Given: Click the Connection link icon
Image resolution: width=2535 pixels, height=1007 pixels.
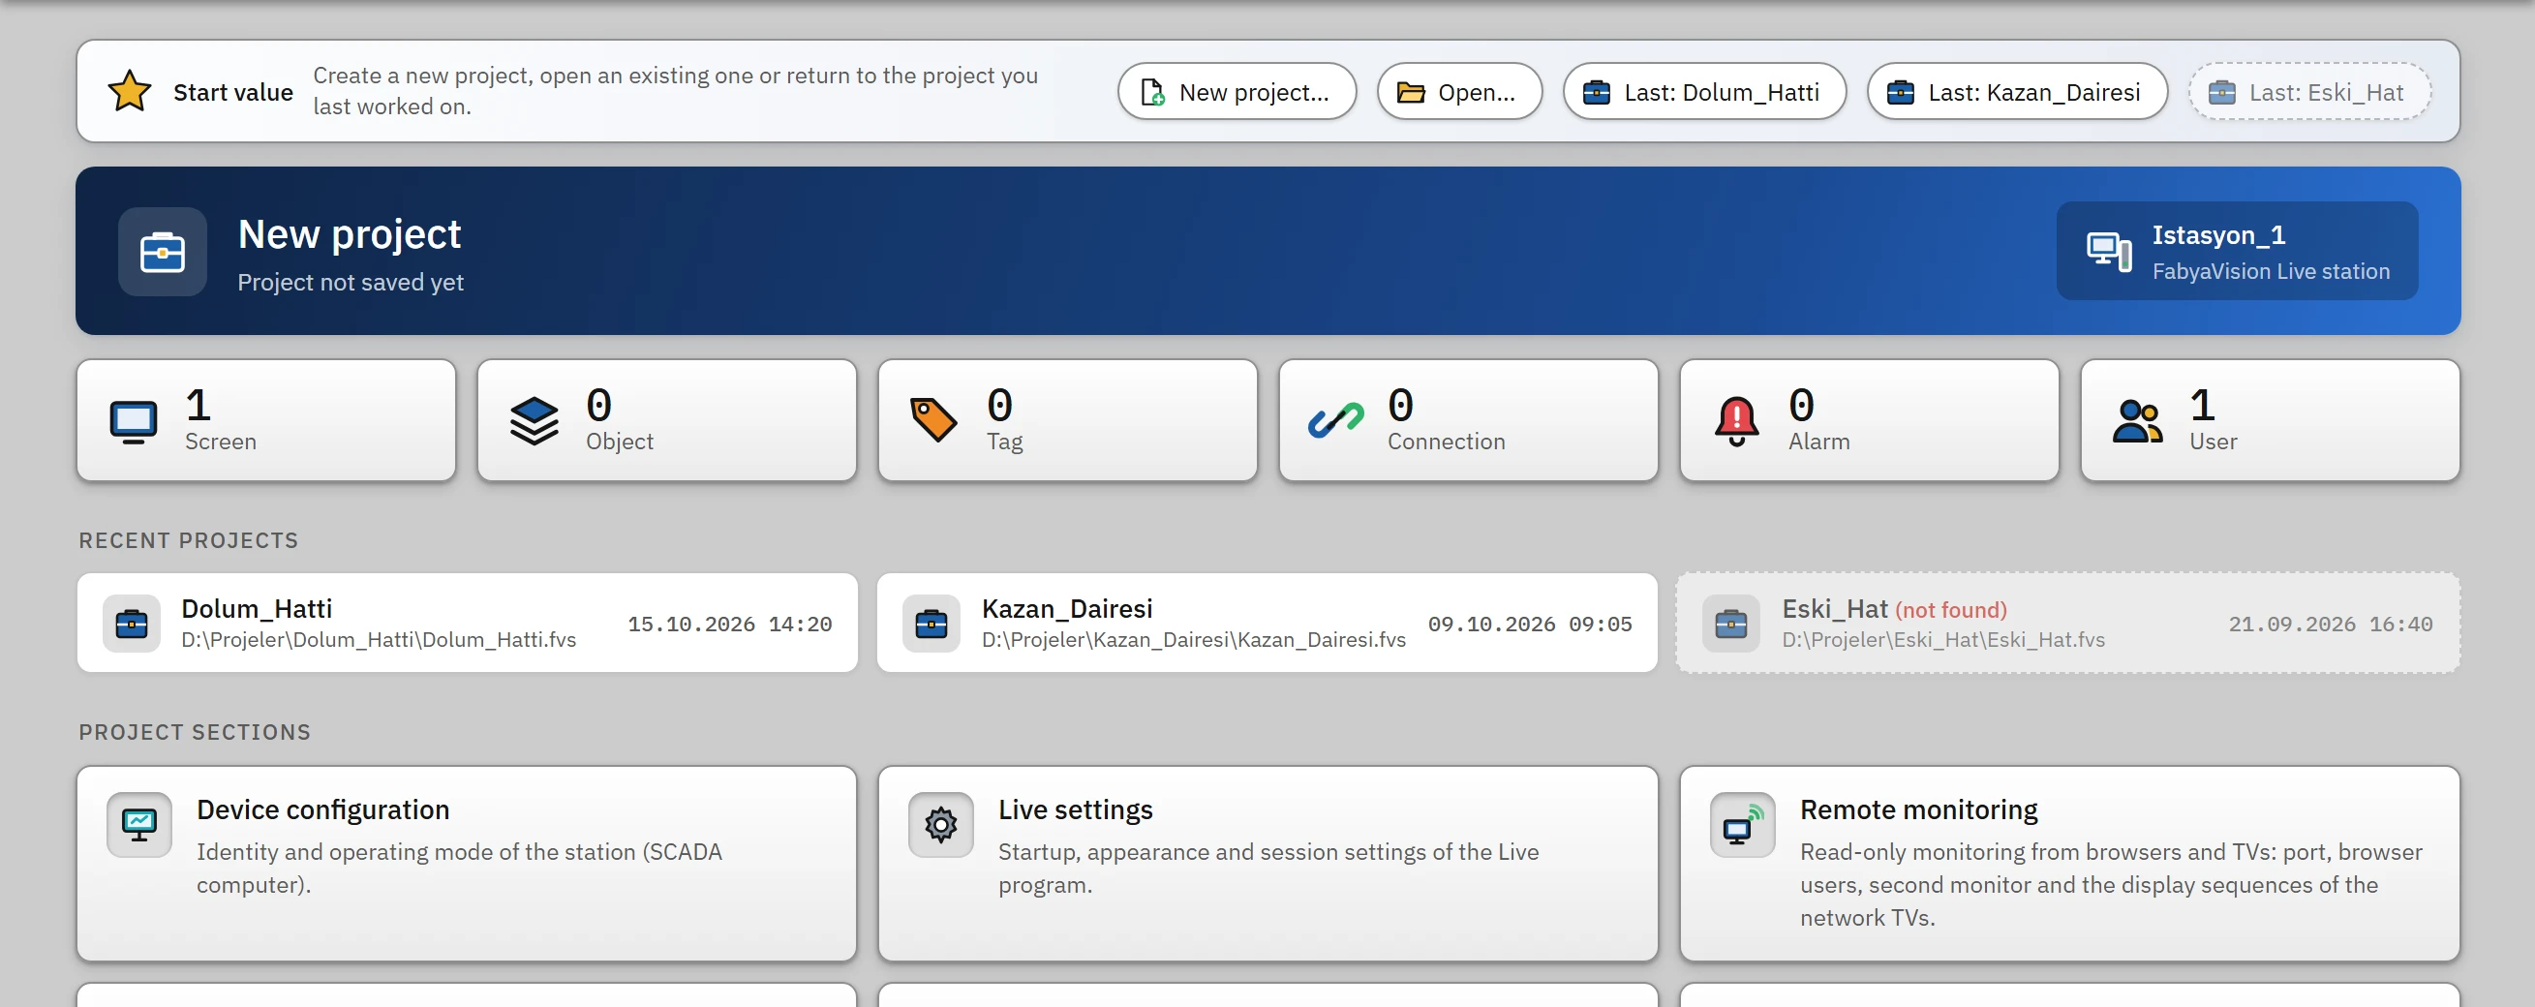Looking at the screenshot, I should (x=1335, y=421).
